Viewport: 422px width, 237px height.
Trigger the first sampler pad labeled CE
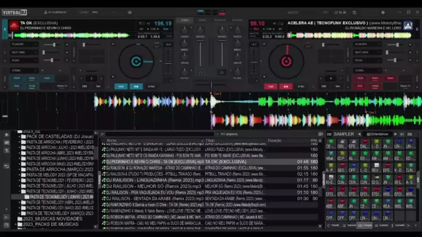[330, 144]
